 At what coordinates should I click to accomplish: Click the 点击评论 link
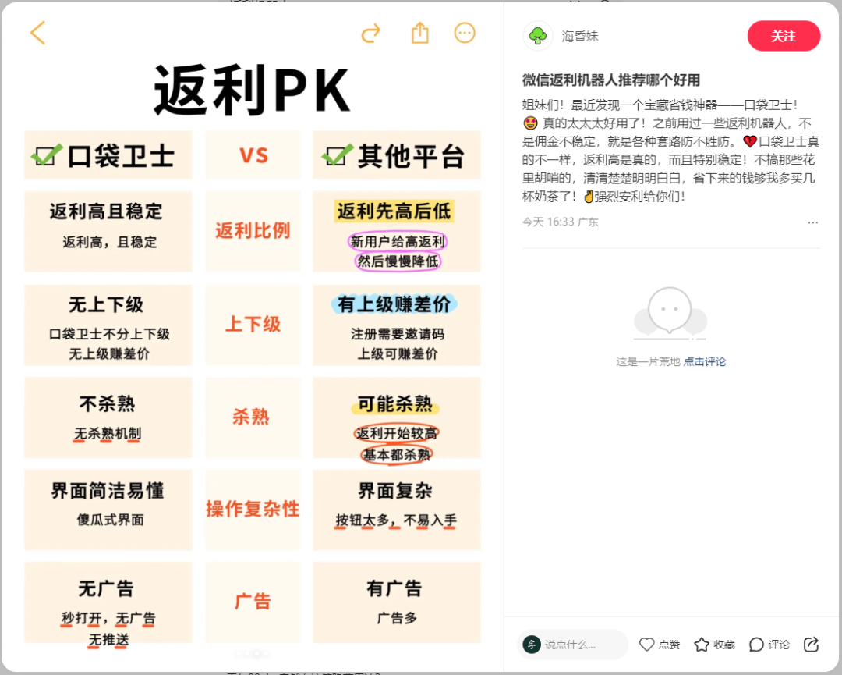704,361
